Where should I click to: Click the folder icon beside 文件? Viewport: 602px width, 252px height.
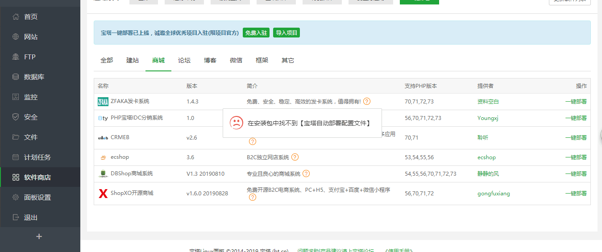(x=16, y=137)
